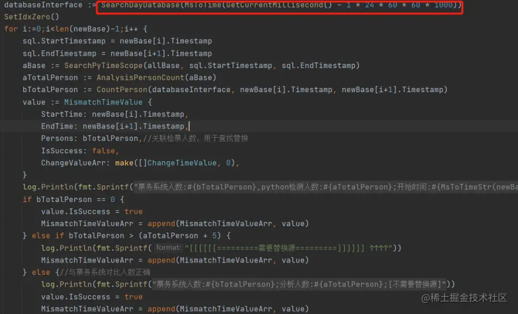Viewport: 518px width, 314px height.
Task: Click the aTotalPerson := declaration
Action: click(x=57, y=77)
